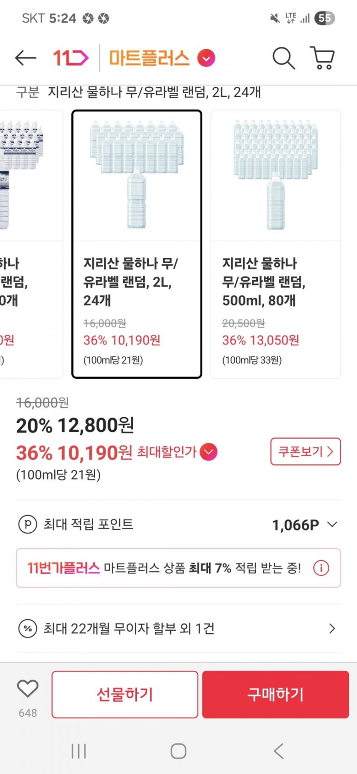Screen dimensions: 357x774
Task: Select the 2L, 24개 option card
Action: click(x=137, y=244)
